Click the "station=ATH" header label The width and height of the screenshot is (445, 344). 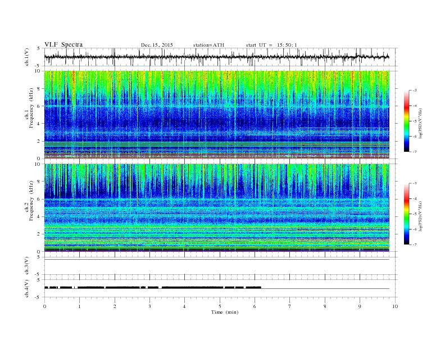click(208, 45)
